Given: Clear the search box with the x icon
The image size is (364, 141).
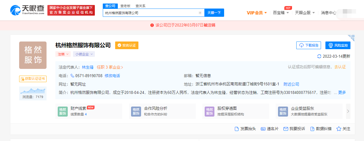Looking at the screenshot, I should [x=200, y=13].
